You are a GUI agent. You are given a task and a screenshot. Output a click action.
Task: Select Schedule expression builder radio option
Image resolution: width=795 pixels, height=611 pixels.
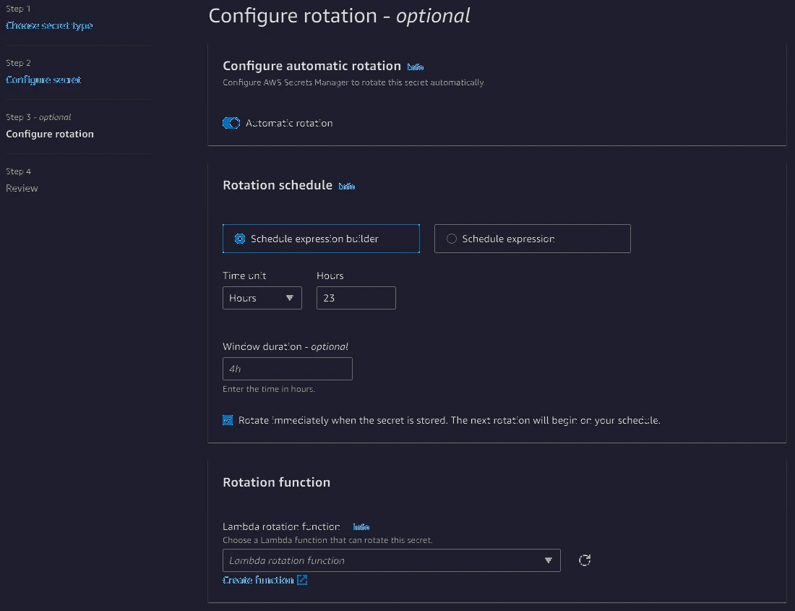click(321, 239)
